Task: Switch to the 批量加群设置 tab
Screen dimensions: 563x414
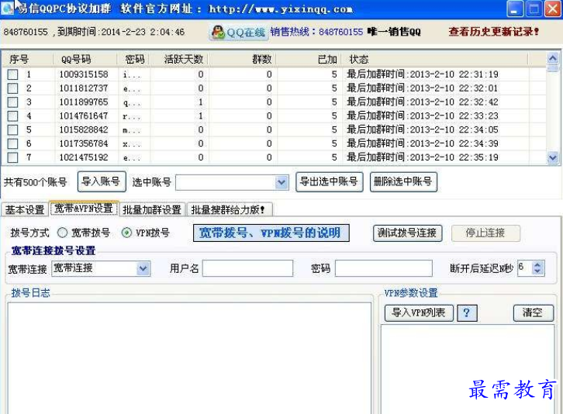Action: [x=152, y=209]
